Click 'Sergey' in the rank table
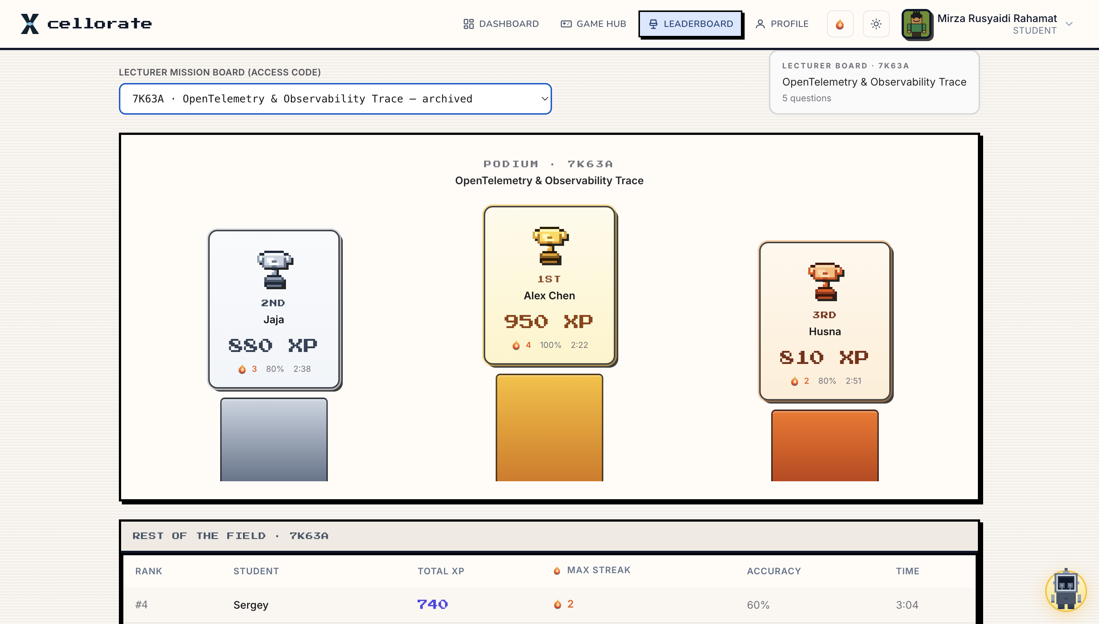This screenshot has height=624, width=1099. 251,605
